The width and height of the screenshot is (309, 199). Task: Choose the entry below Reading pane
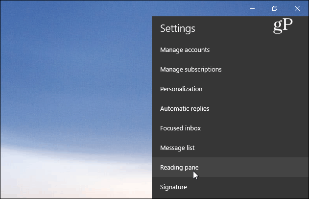(230, 187)
